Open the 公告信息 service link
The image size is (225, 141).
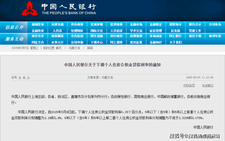point(77,36)
